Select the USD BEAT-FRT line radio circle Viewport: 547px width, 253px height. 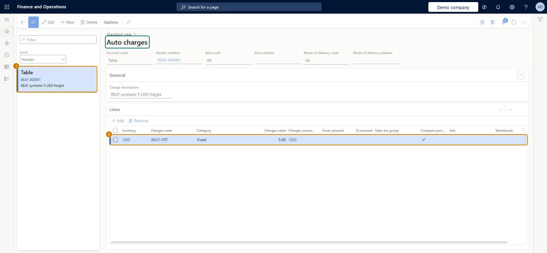click(115, 140)
